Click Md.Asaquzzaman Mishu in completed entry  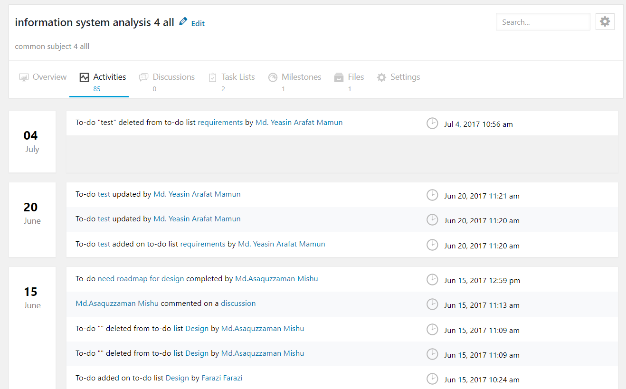pyautogui.click(x=276, y=279)
